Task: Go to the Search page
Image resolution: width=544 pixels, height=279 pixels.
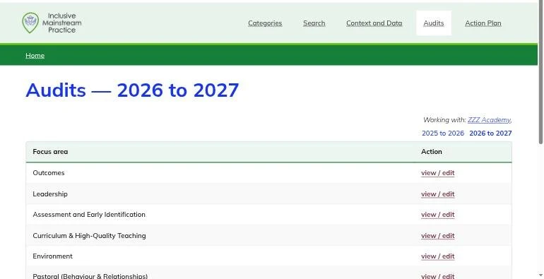Action: click(314, 23)
